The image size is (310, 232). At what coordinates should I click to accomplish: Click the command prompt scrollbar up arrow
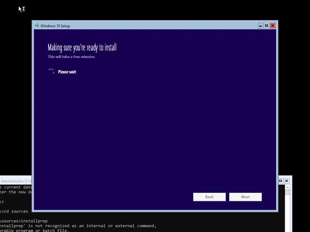[x=288, y=187]
